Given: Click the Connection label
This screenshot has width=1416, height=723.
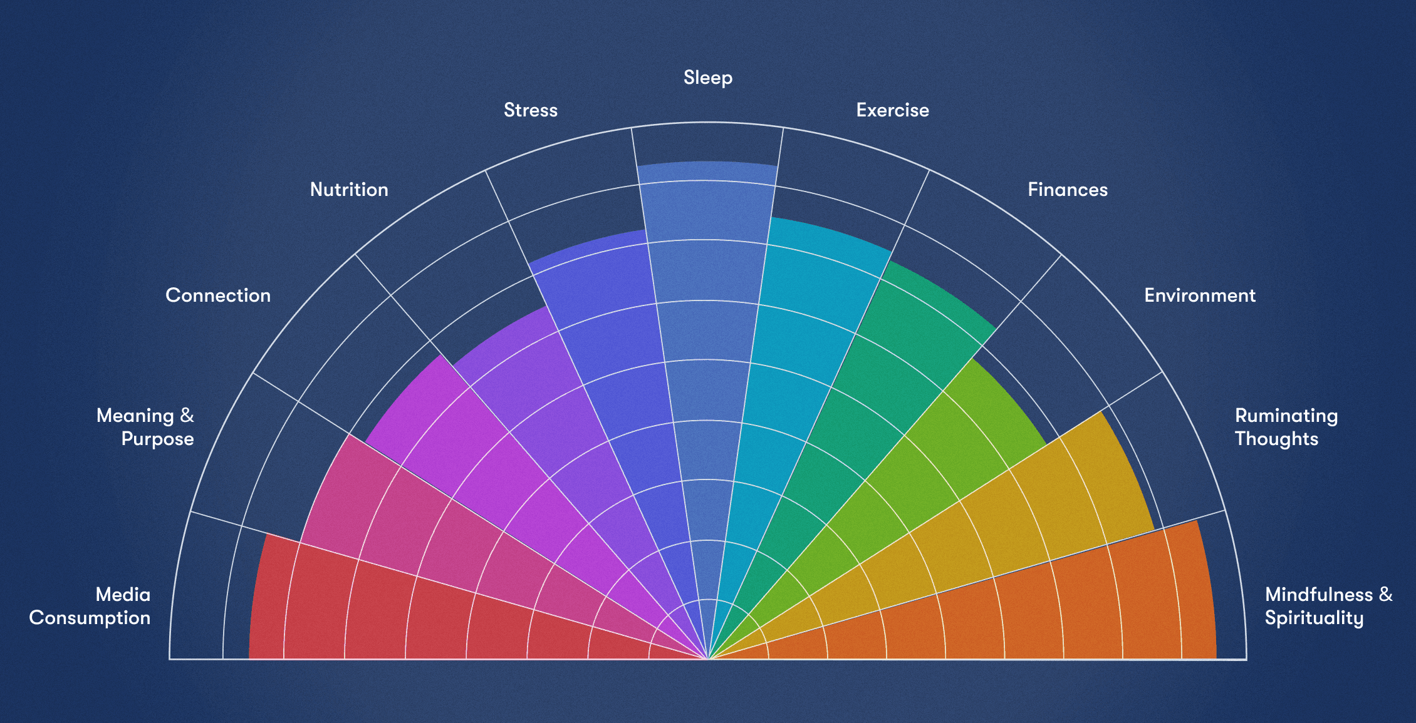Looking at the screenshot, I should (218, 295).
